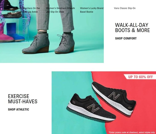Open Women's Skechers GOwalk Joy Slip-On Shoe link
Screen dimensions: 156x134
(60, 10)
